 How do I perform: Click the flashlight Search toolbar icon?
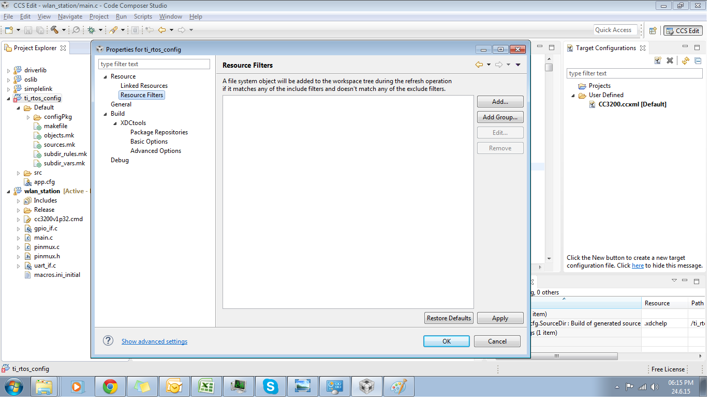[x=113, y=30]
